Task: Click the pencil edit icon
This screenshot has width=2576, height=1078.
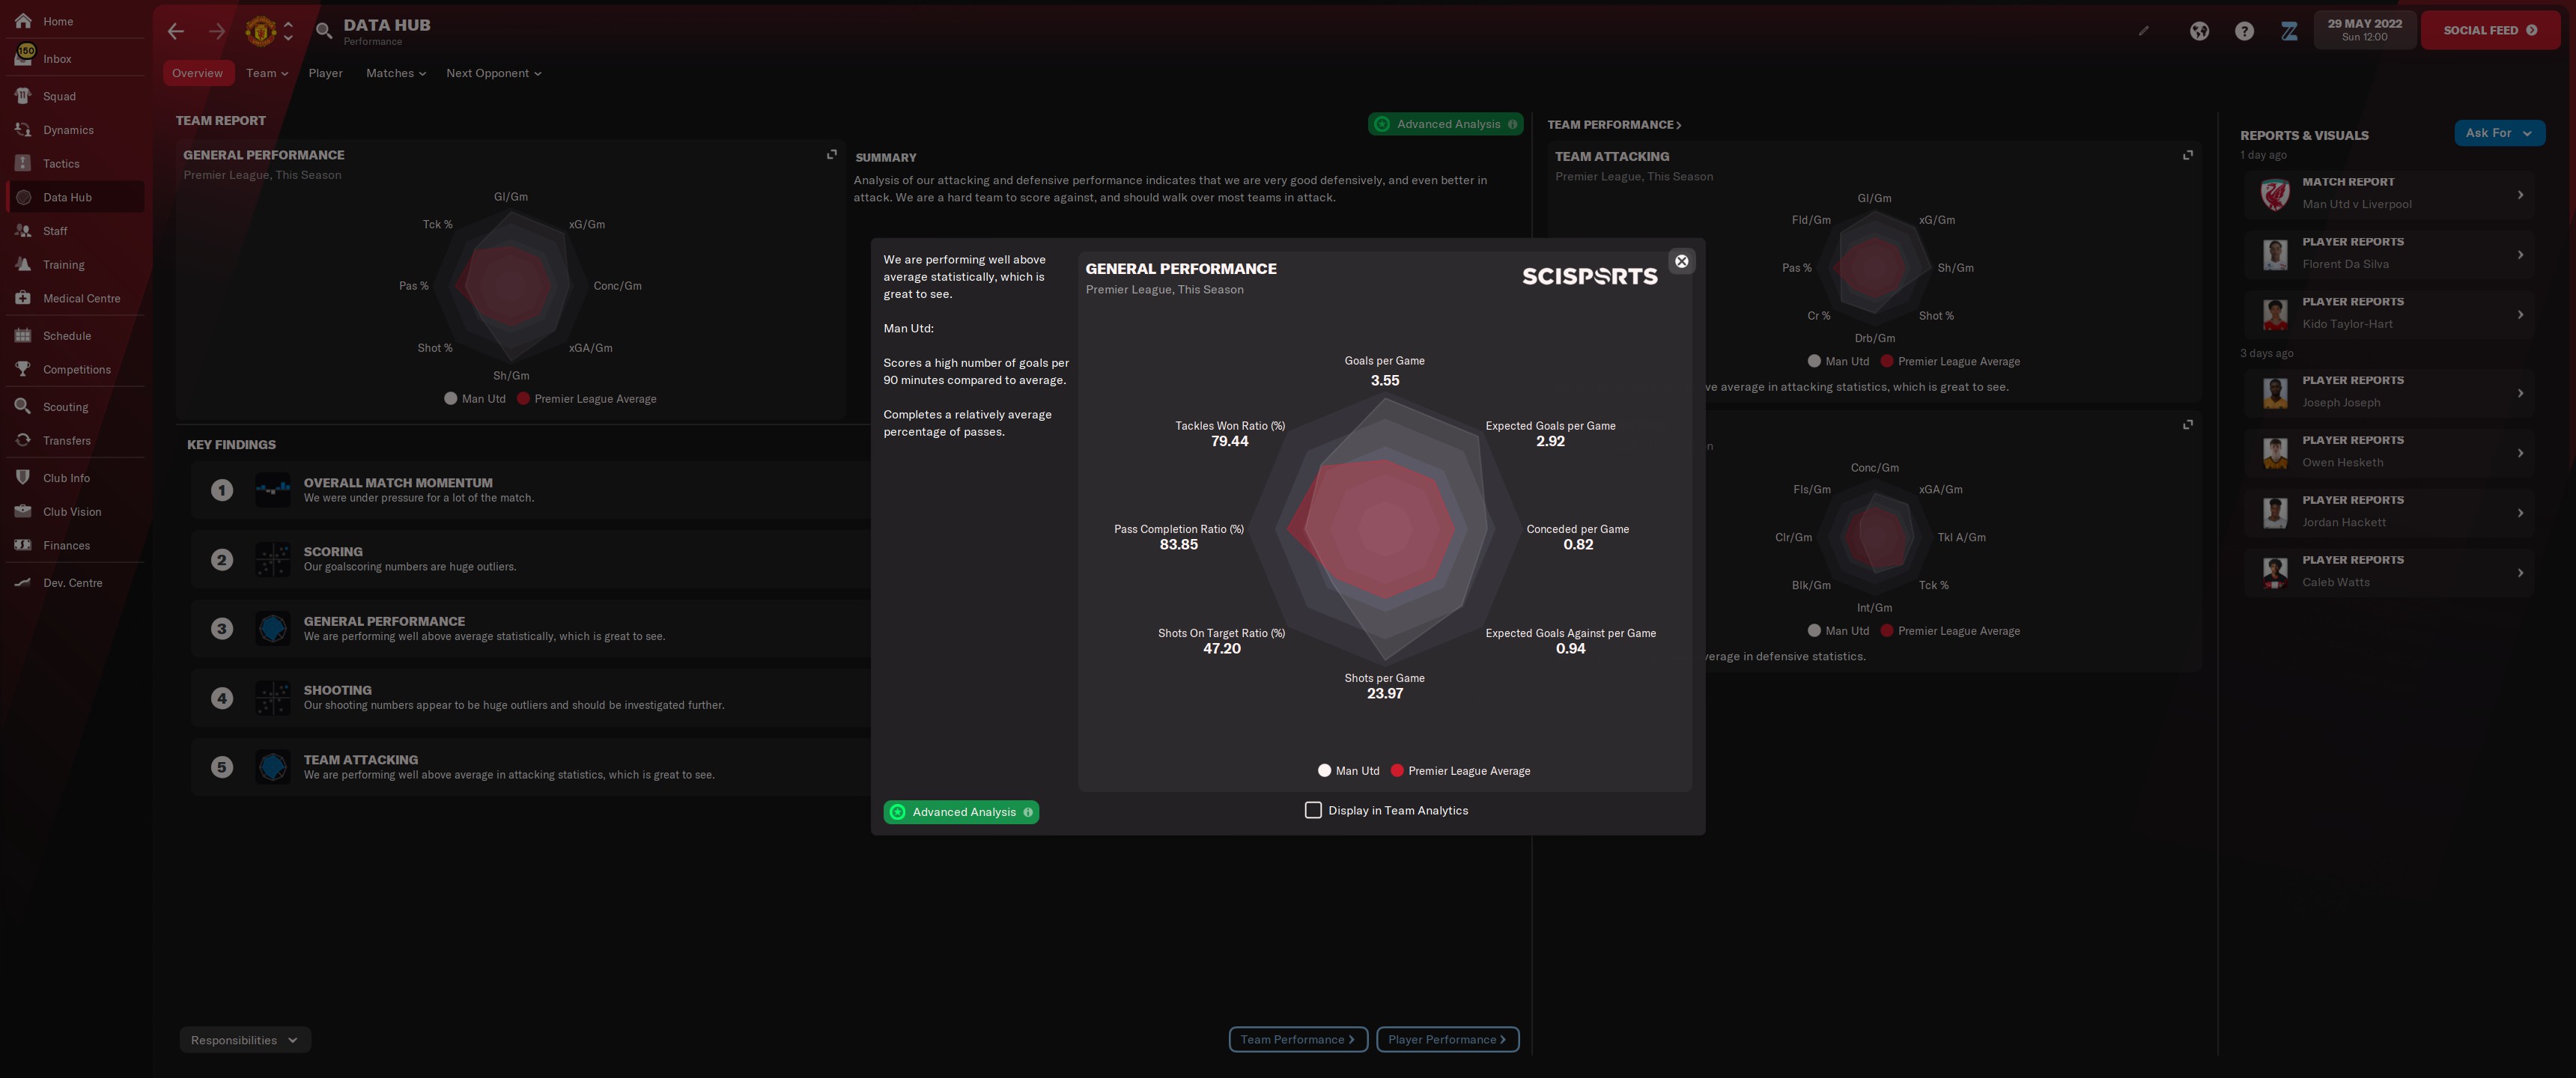Action: [2144, 31]
